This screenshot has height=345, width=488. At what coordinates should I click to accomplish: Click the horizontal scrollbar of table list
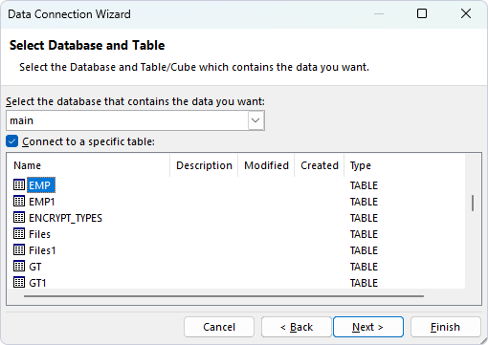click(x=224, y=296)
